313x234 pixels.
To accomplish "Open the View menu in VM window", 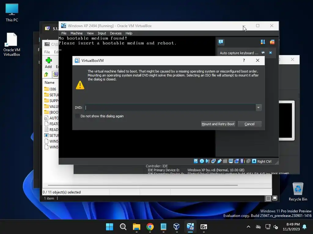I will pos(90,33).
